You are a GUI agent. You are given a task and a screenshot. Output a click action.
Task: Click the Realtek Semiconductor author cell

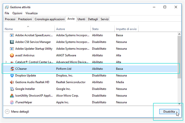71,82
